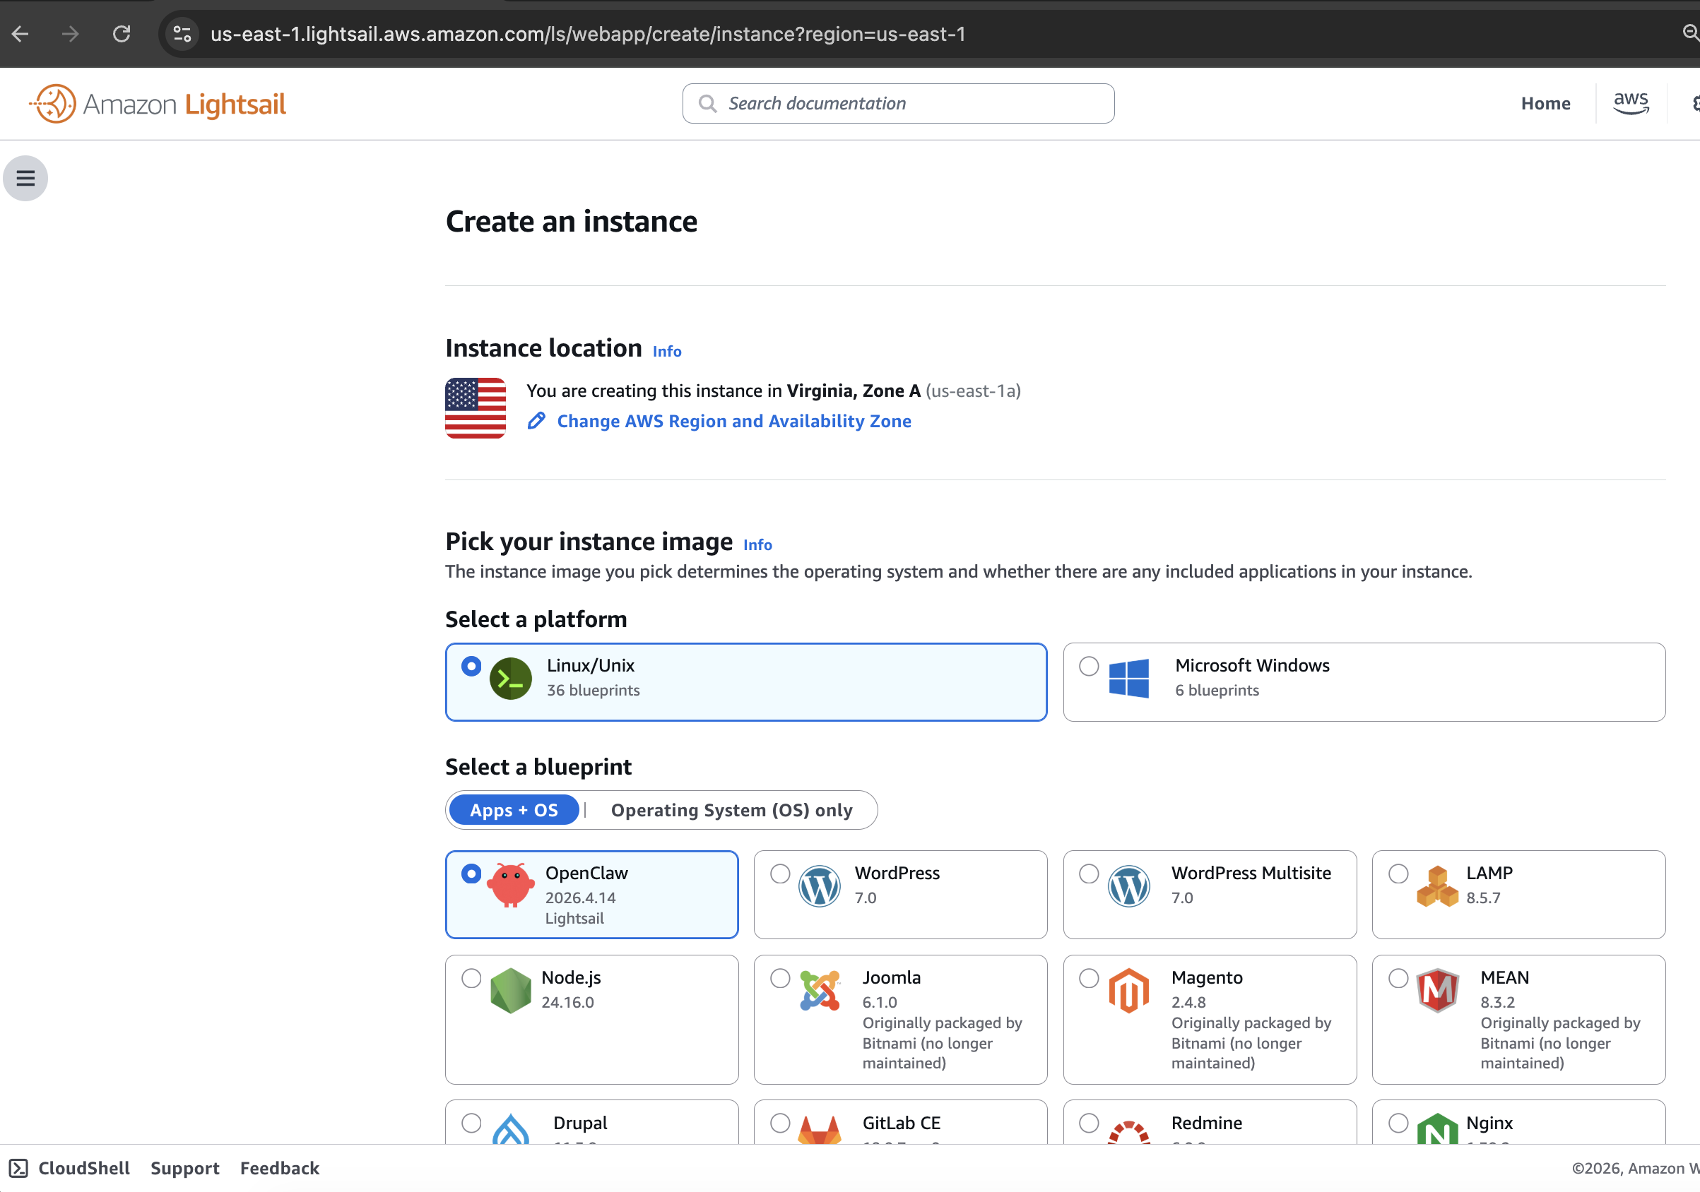Viewport: 1700px width, 1192px height.
Task: Click the 'Create an instance' heading
Action: click(x=572, y=221)
